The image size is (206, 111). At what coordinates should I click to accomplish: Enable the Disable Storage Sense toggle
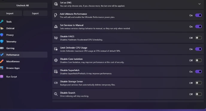(199, 83)
